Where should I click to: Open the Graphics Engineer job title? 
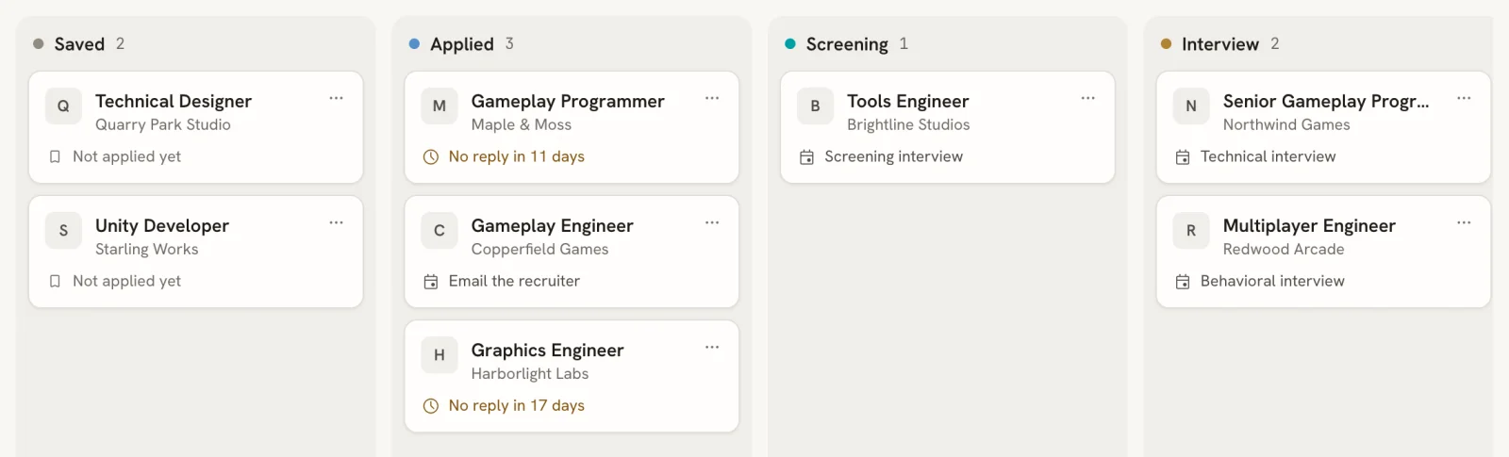click(548, 350)
